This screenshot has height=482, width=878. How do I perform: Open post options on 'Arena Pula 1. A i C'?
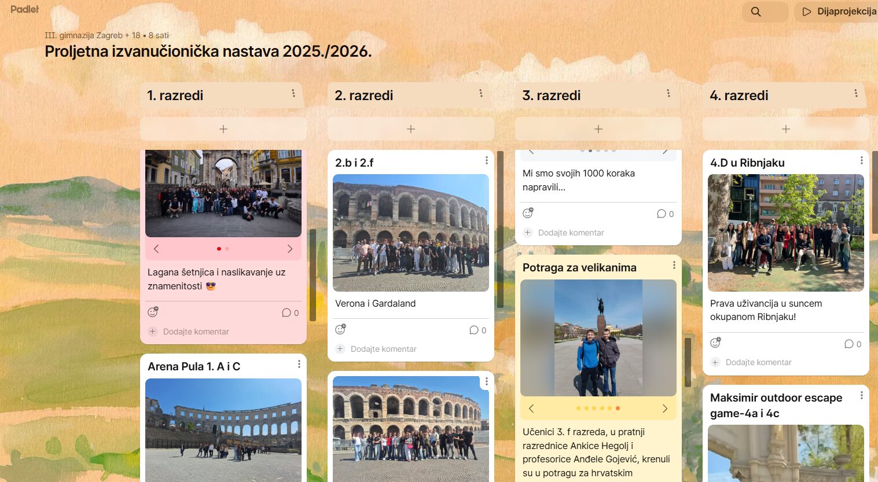pyautogui.click(x=299, y=364)
